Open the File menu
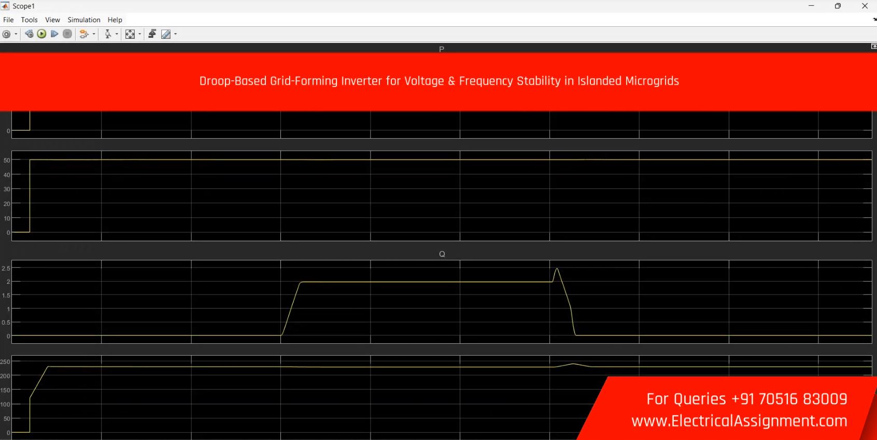 pyautogui.click(x=8, y=20)
